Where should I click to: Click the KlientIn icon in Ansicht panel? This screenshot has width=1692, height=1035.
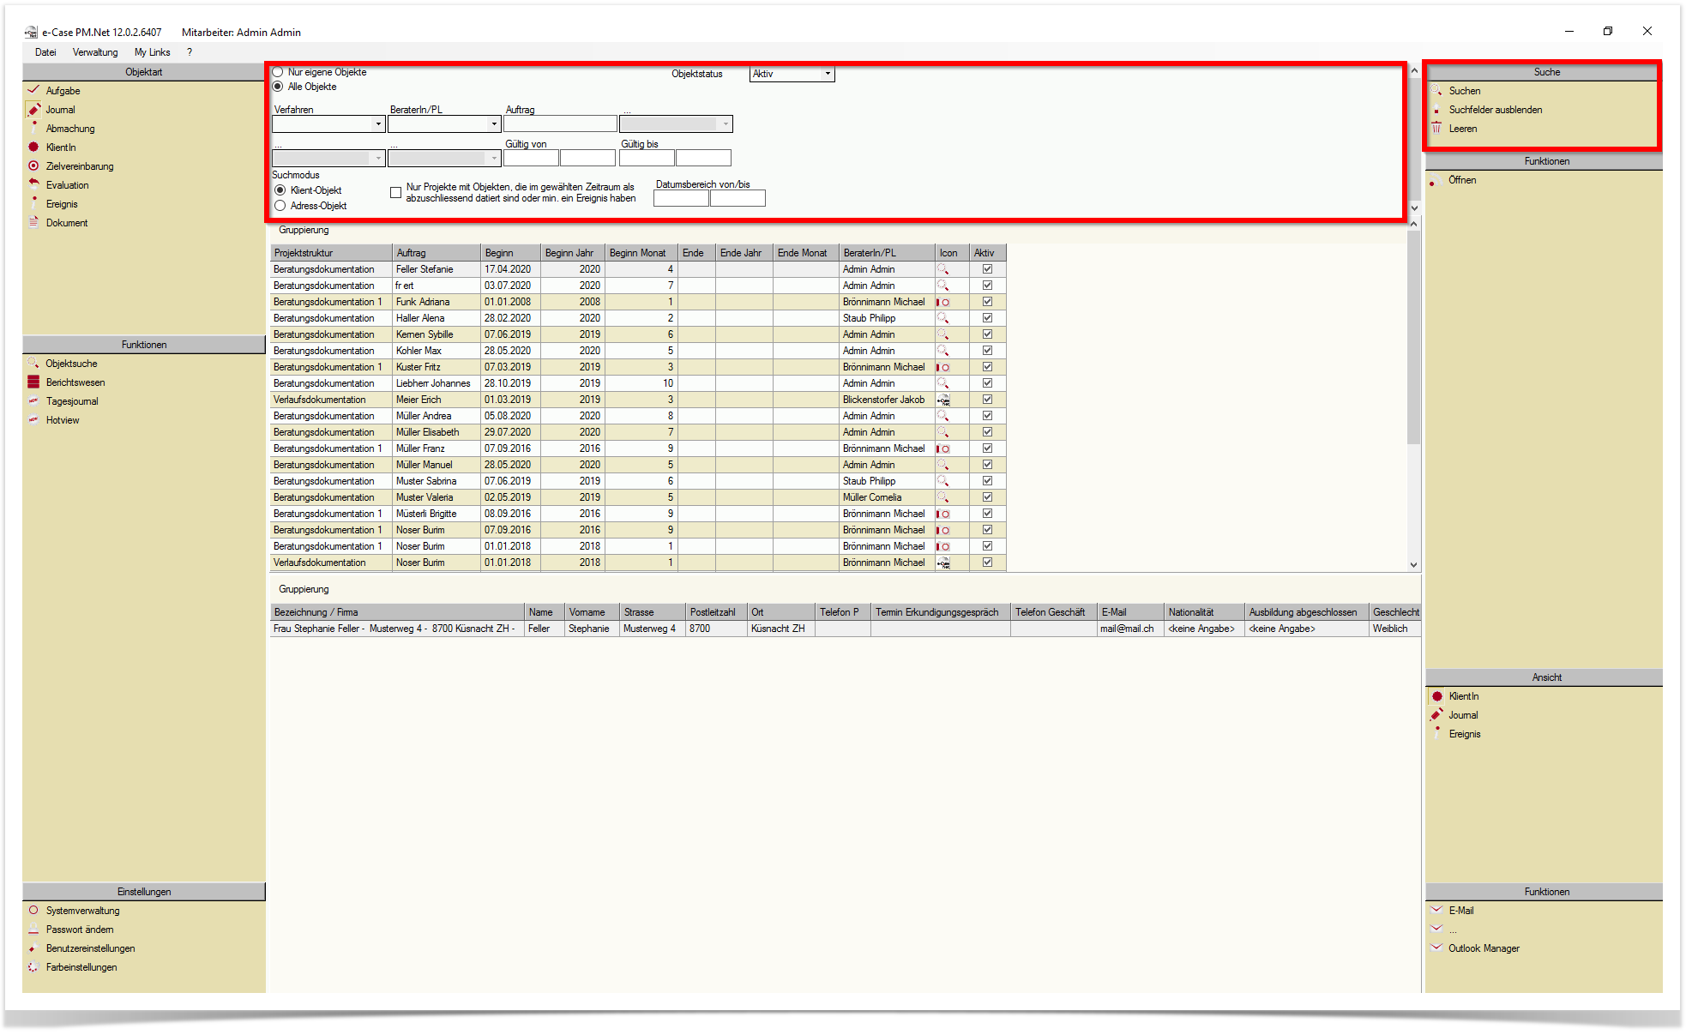point(1436,695)
